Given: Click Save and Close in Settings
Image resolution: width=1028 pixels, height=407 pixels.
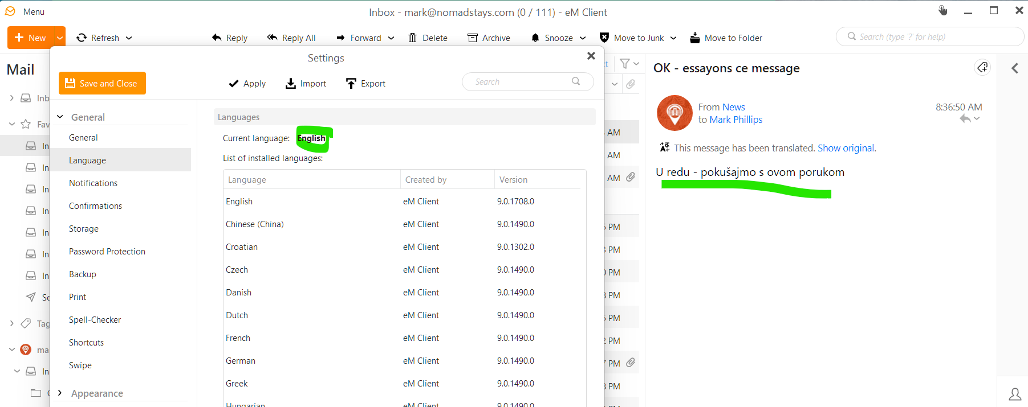Looking at the screenshot, I should [102, 83].
